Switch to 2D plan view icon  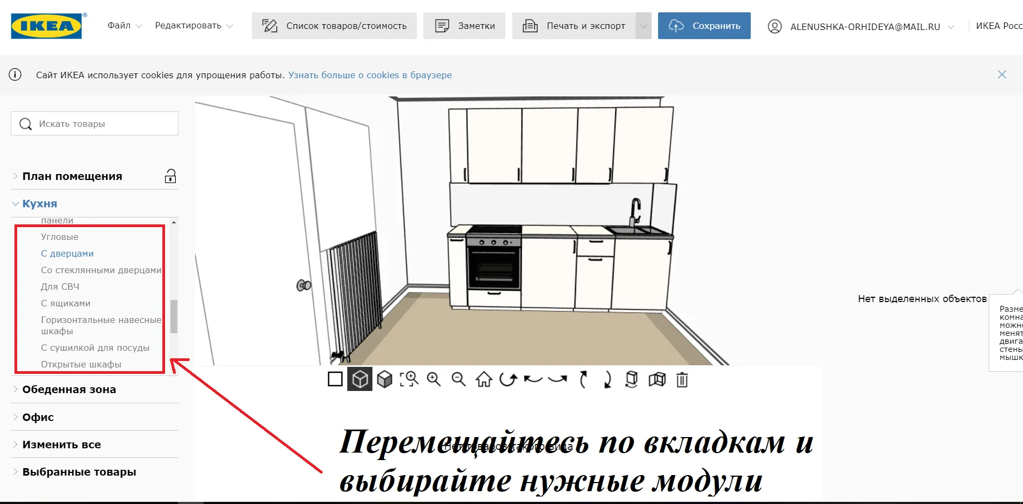335,379
